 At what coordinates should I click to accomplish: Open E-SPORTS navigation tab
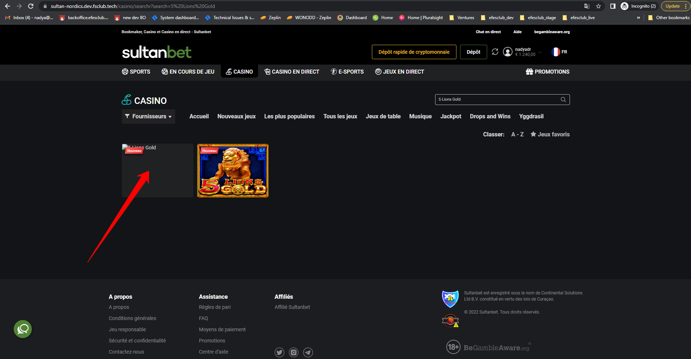tap(347, 72)
